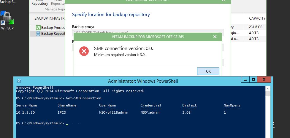The width and height of the screenshot is (290, 138).
Task: Minimize the PowerShell window
Action: pos(245,80)
